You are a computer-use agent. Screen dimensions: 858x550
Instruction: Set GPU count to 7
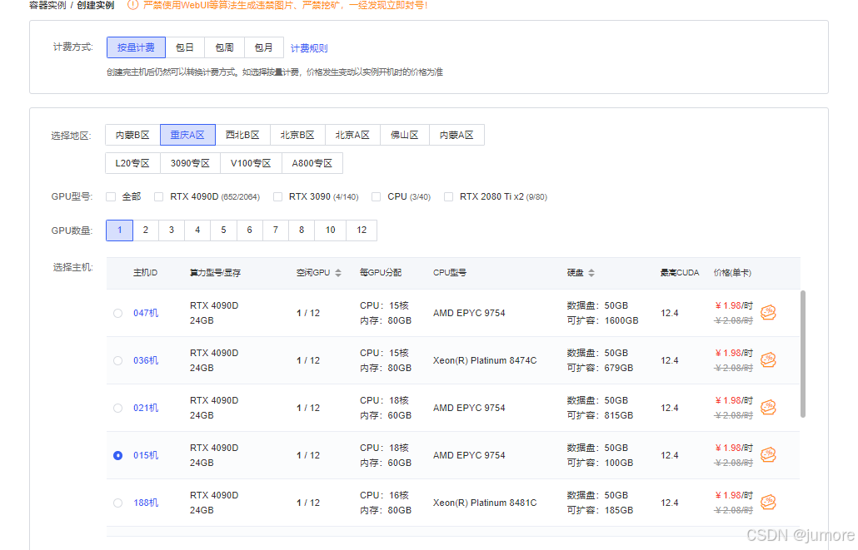tap(275, 230)
